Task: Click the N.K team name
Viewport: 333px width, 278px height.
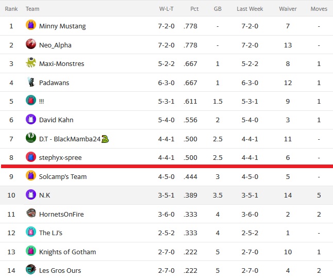Action: point(45,195)
